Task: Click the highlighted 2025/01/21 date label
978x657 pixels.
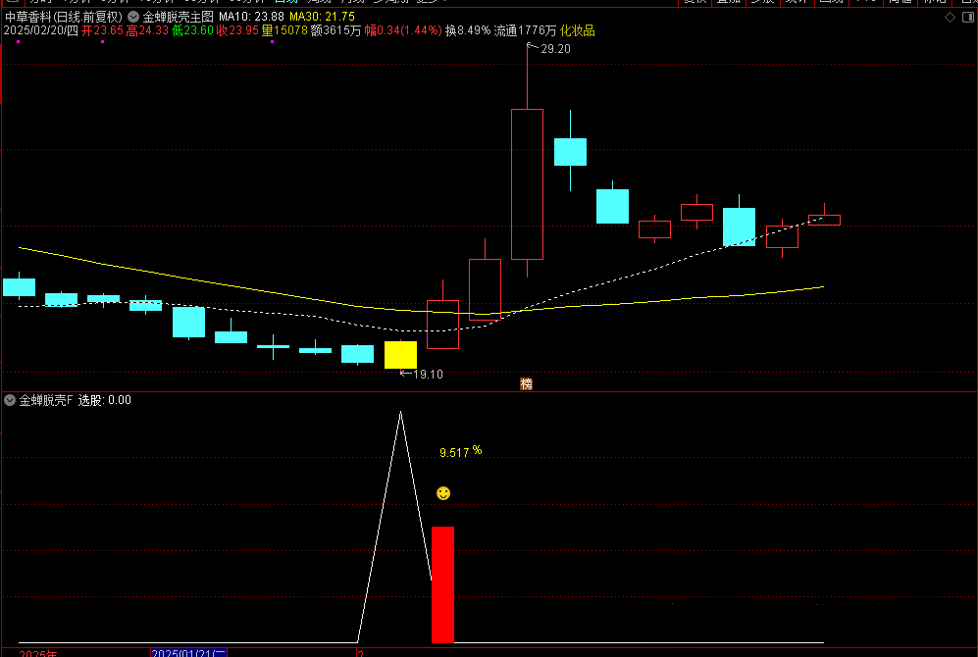Action: [188, 652]
